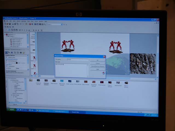Click OK in the Request Help dialog

click(x=97, y=60)
